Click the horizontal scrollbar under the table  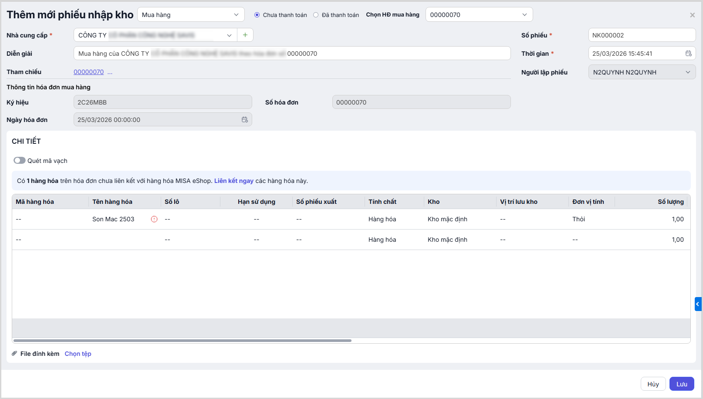(182, 341)
